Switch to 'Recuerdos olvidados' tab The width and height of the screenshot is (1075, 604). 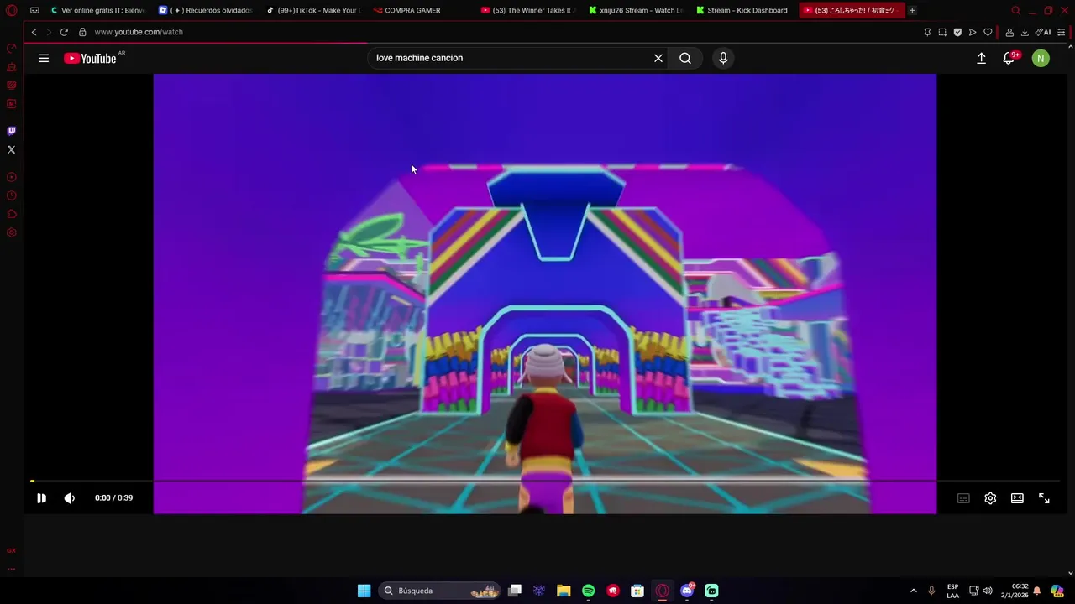pyautogui.click(x=207, y=11)
